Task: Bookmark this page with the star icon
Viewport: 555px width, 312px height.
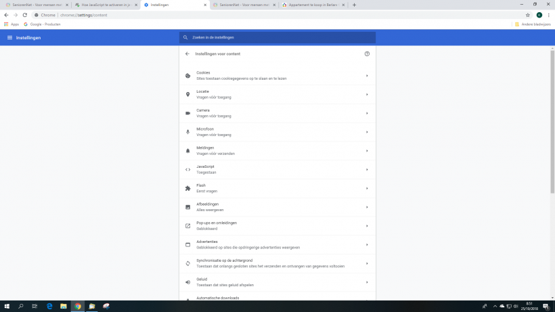Action: click(x=527, y=15)
